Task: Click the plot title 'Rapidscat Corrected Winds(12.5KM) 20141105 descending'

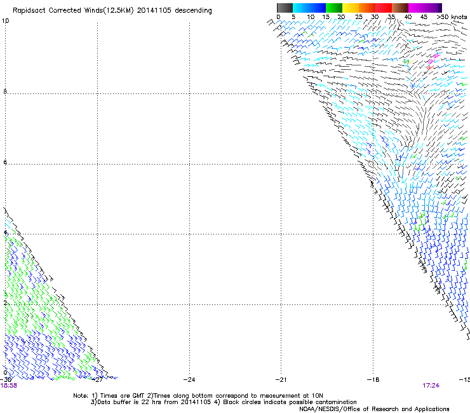Action: (x=112, y=11)
